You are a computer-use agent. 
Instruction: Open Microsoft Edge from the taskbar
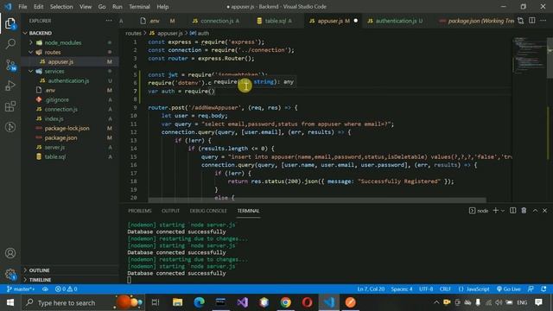tap(200, 302)
